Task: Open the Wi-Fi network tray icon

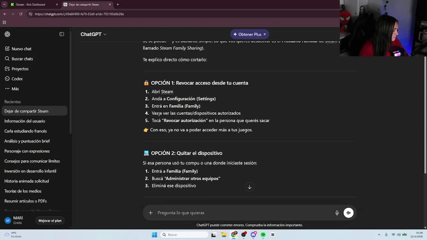Action: pyautogui.click(x=393, y=235)
